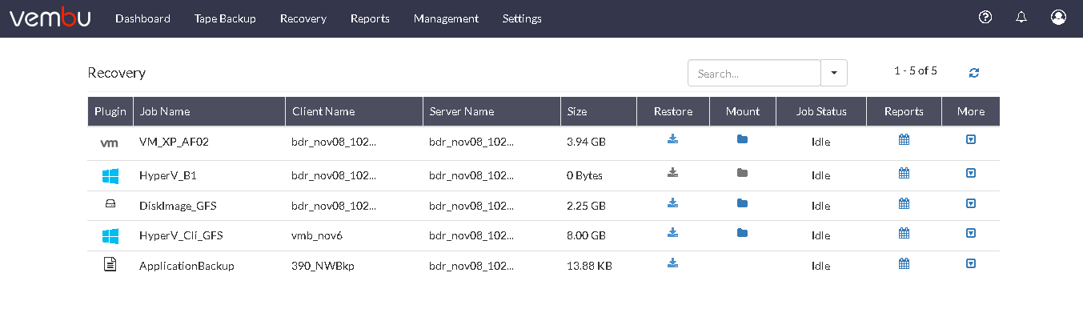Click the refresh icon beside the page count
Screen dimensions: 1083x313
pos(974,73)
